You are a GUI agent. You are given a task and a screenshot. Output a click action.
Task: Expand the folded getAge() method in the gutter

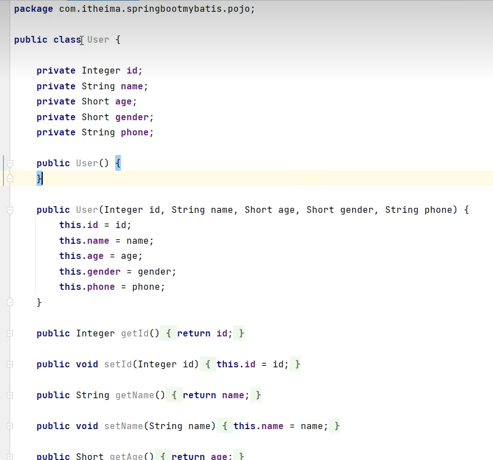[x=10, y=457]
